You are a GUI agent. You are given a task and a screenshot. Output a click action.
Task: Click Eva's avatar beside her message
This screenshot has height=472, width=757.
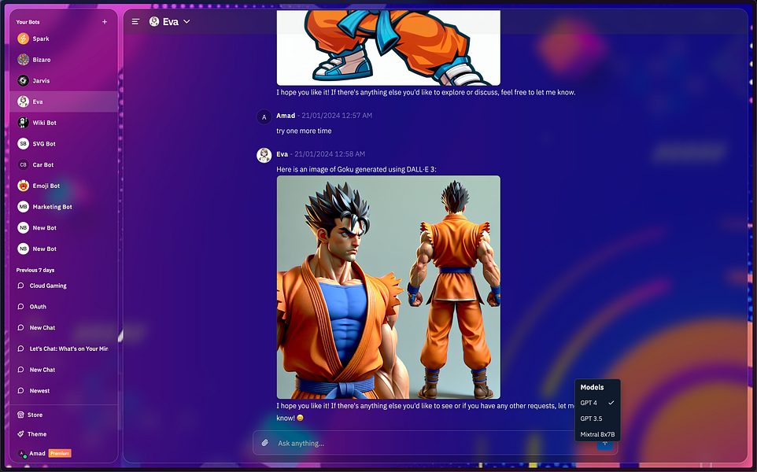[x=264, y=156]
